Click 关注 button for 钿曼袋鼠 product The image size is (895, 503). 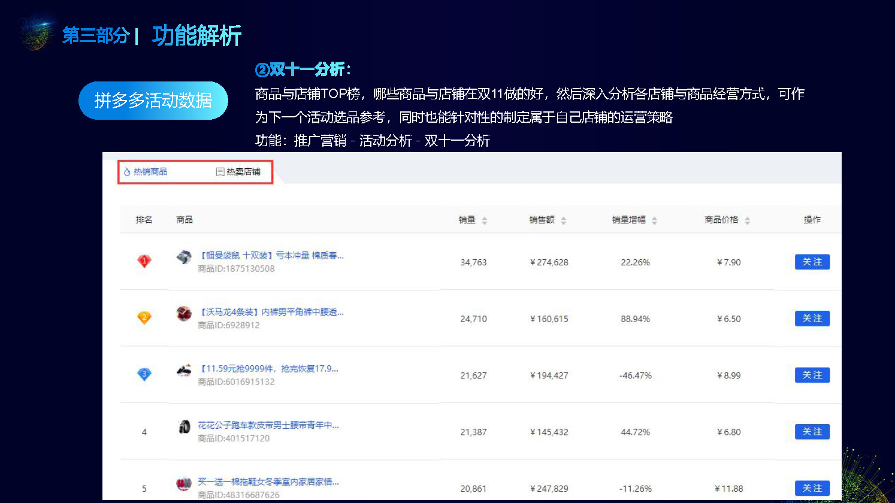[x=812, y=262]
